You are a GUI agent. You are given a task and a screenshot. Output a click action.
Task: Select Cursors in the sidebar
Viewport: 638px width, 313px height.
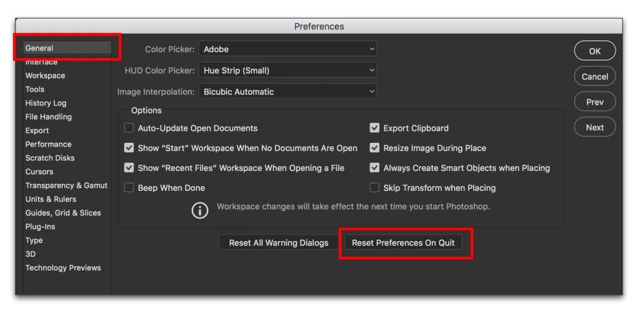click(x=39, y=171)
